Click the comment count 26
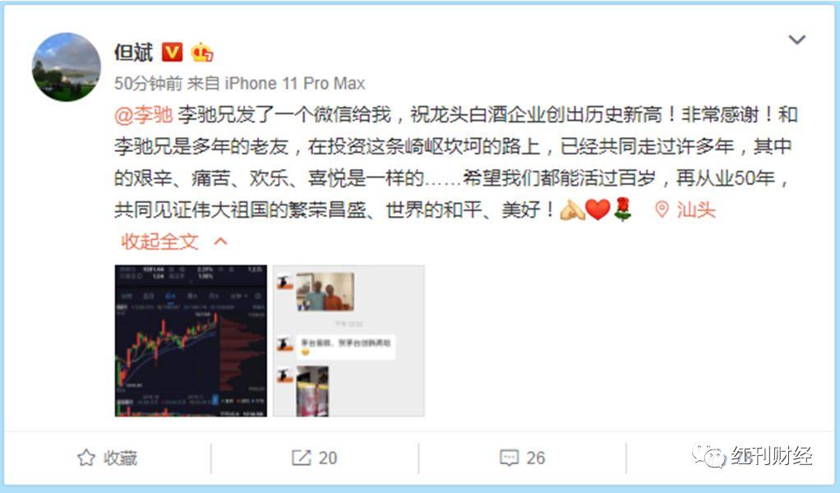 536,458
